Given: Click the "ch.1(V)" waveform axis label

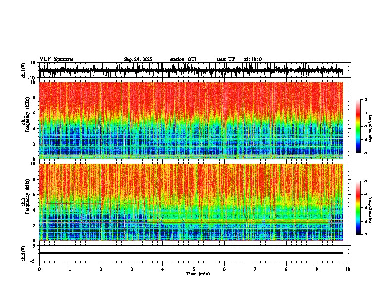Looking at the screenshot, I should [x=24, y=70].
